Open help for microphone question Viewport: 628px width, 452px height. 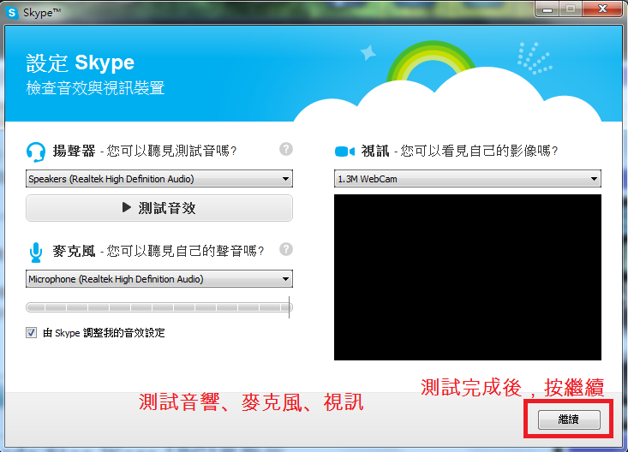286,249
